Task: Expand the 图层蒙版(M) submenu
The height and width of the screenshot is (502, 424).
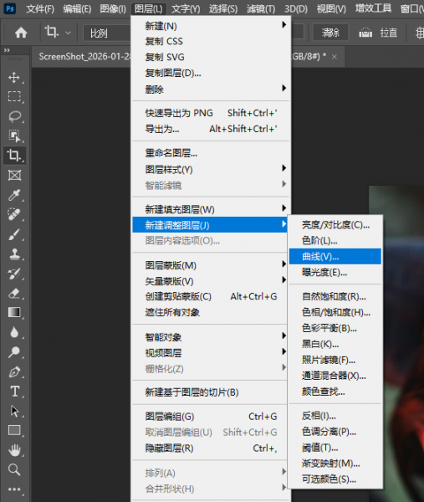Action: tap(212, 265)
